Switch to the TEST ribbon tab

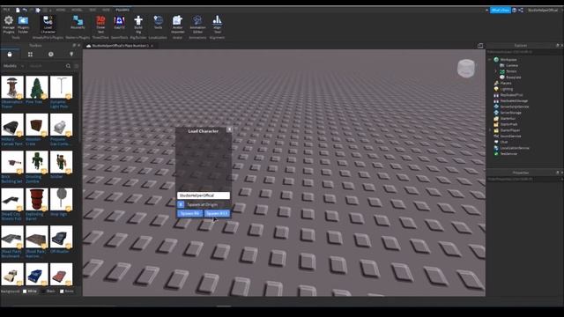click(93, 10)
